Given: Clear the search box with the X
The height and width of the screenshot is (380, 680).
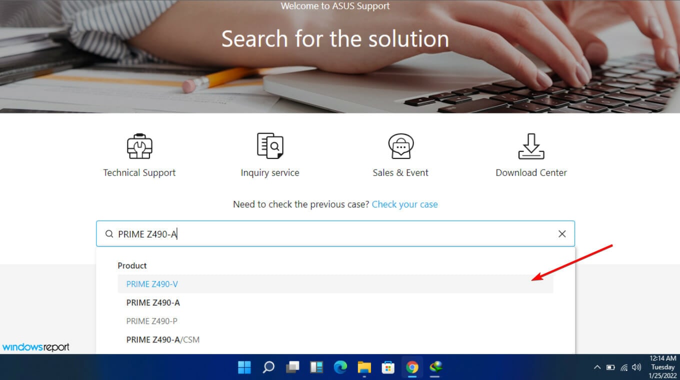Looking at the screenshot, I should tap(562, 234).
